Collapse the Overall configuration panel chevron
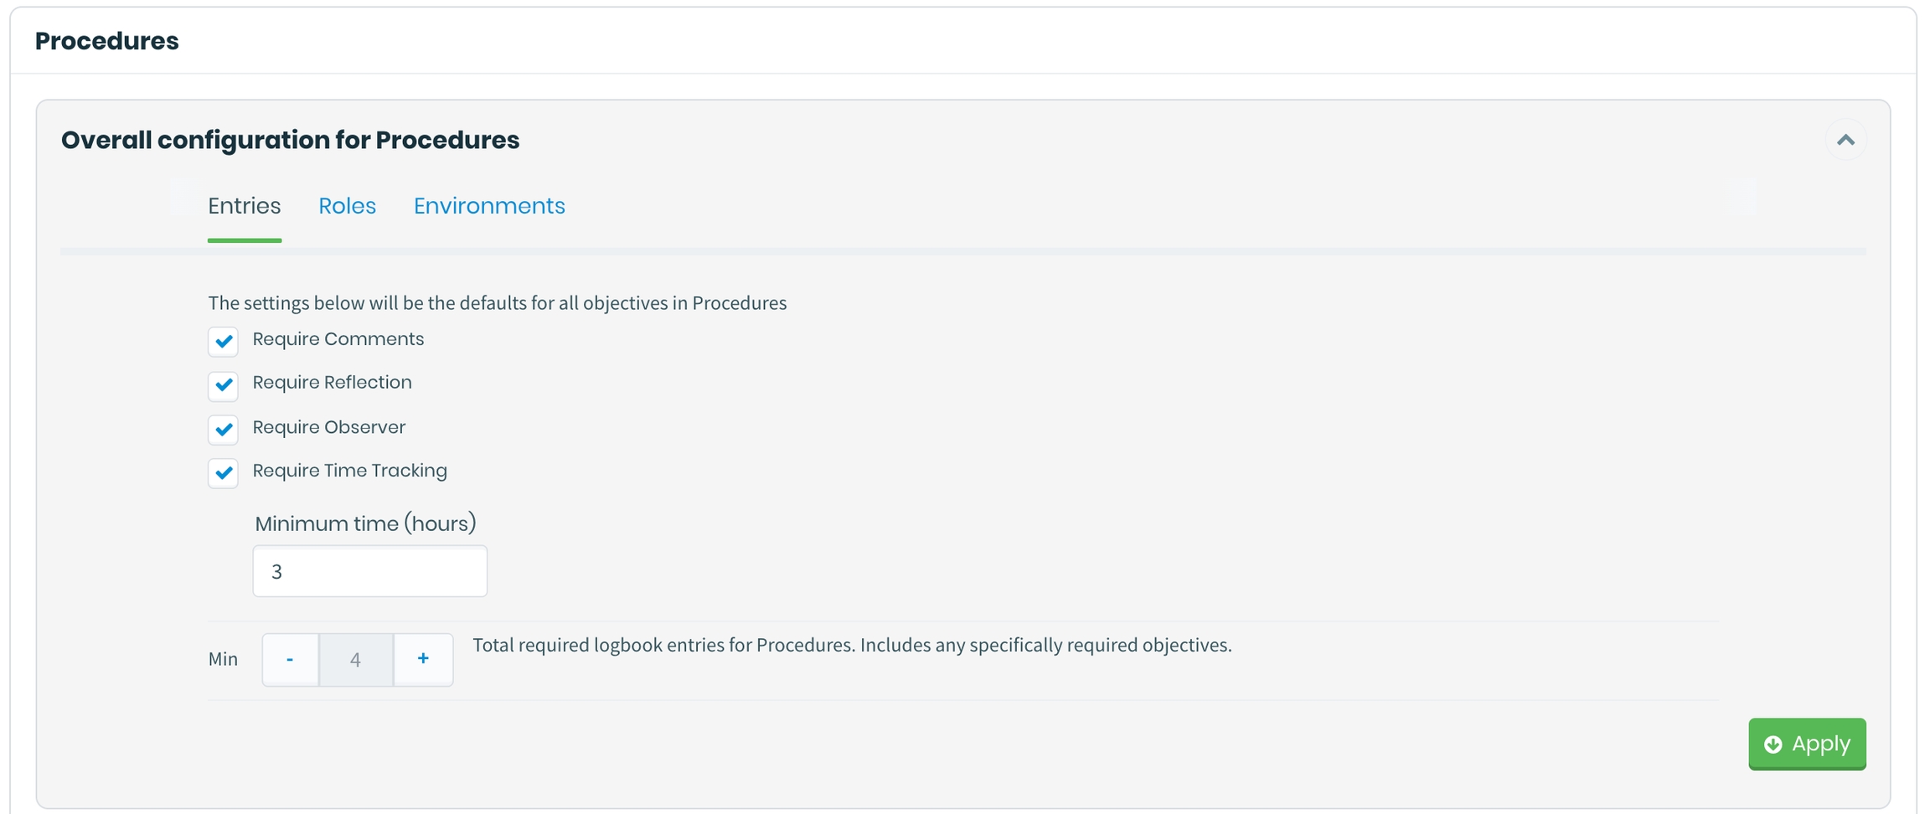The height and width of the screenshot is (814, 1930). (x=1845, y=140)
